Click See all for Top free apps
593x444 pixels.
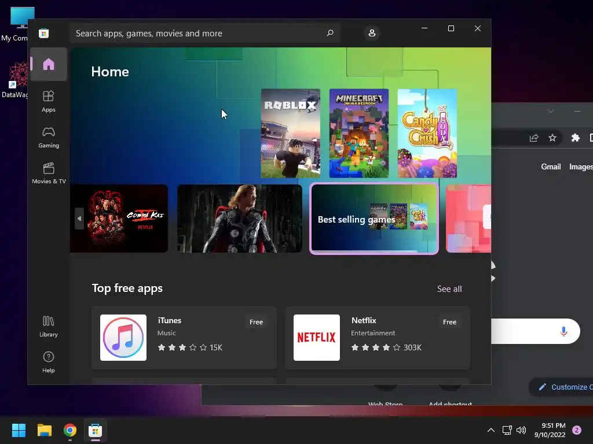point(449,289)
